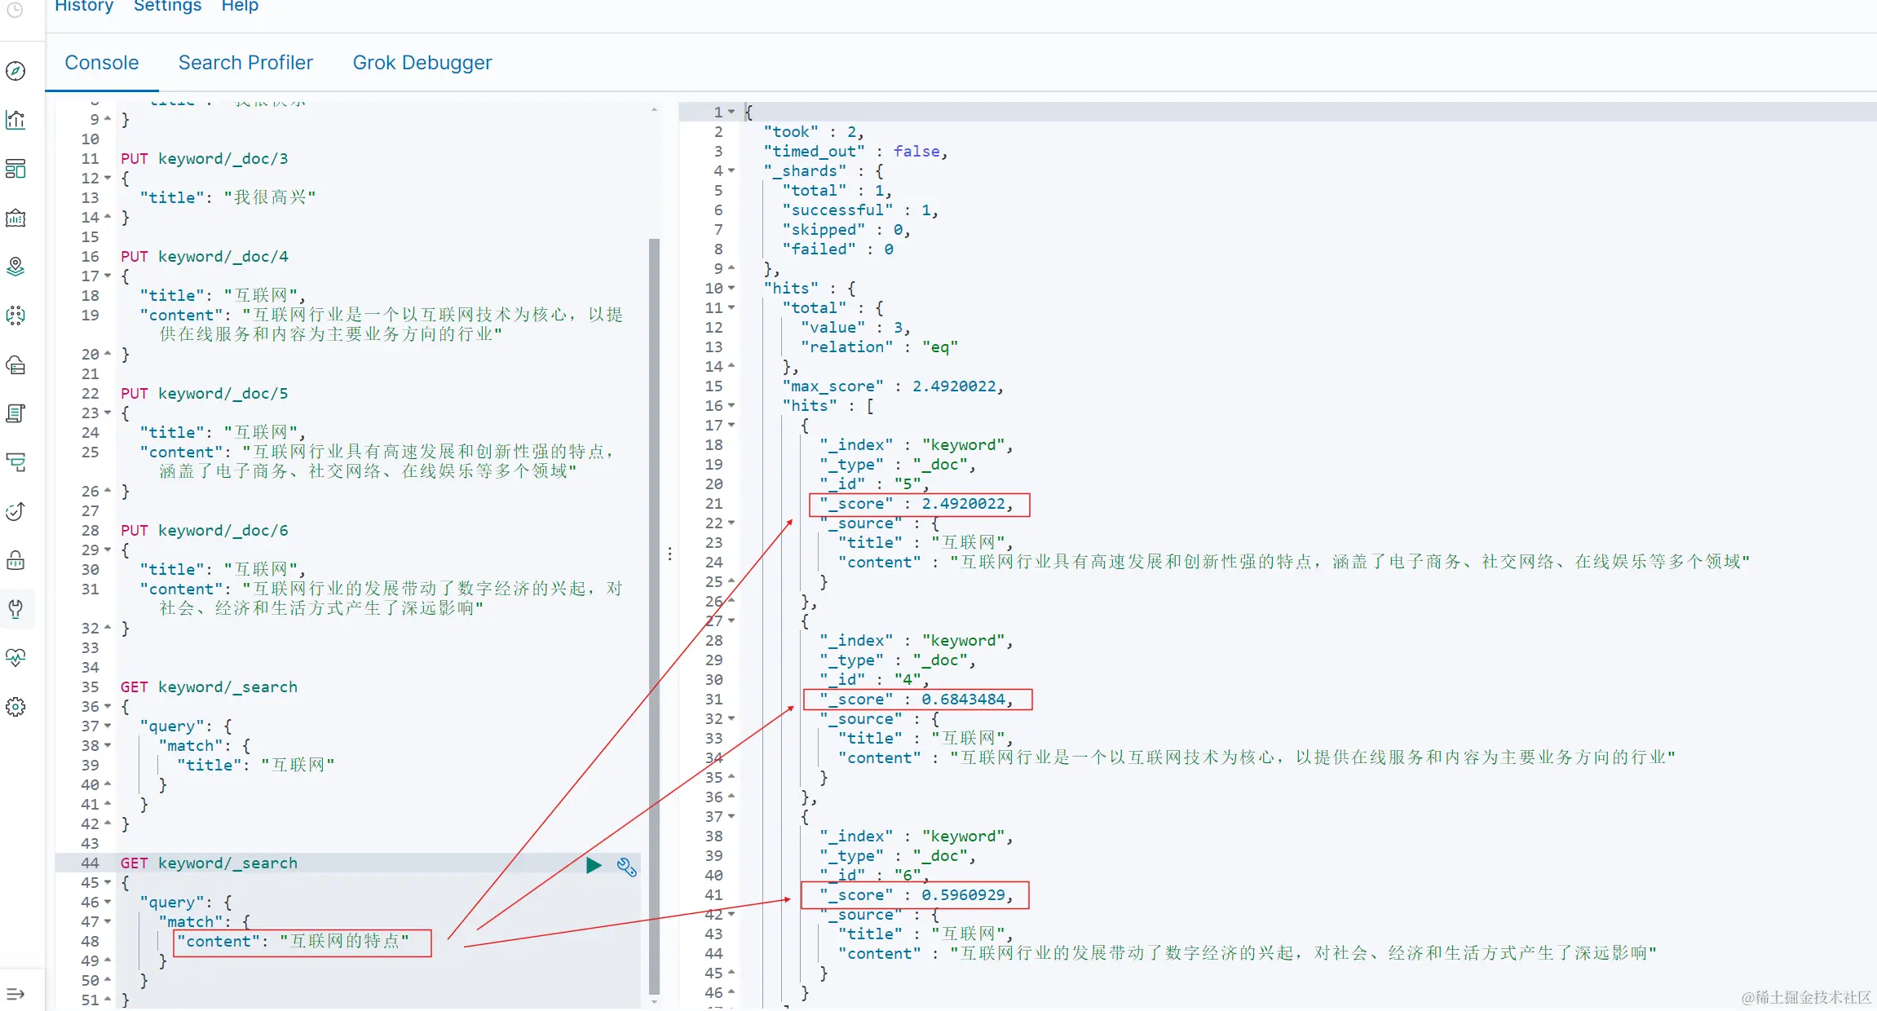Screen dimensions: 1877x1011
Task: Open Maps icon in sidebar
Action: point(15,267)
